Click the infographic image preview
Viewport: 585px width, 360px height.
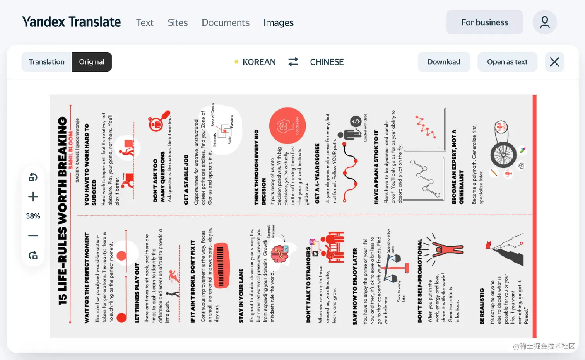tap(293, 217)
